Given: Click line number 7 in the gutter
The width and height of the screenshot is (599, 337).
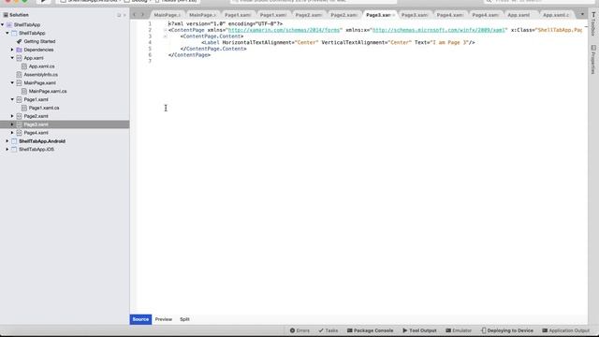Looking at the screenshot, I should pos(150,61).
